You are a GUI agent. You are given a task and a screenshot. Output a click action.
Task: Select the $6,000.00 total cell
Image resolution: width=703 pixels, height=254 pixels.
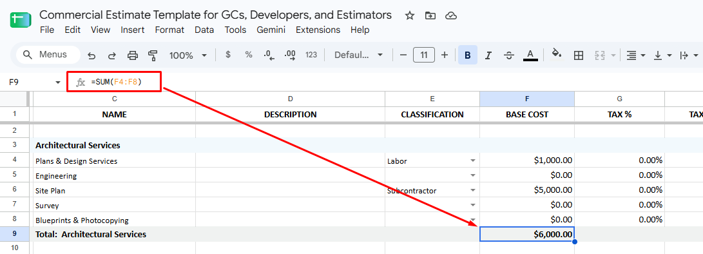(x=527, y=234)
